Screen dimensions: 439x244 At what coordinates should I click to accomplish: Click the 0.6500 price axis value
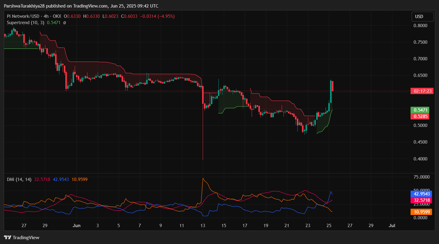coord(421,75)
